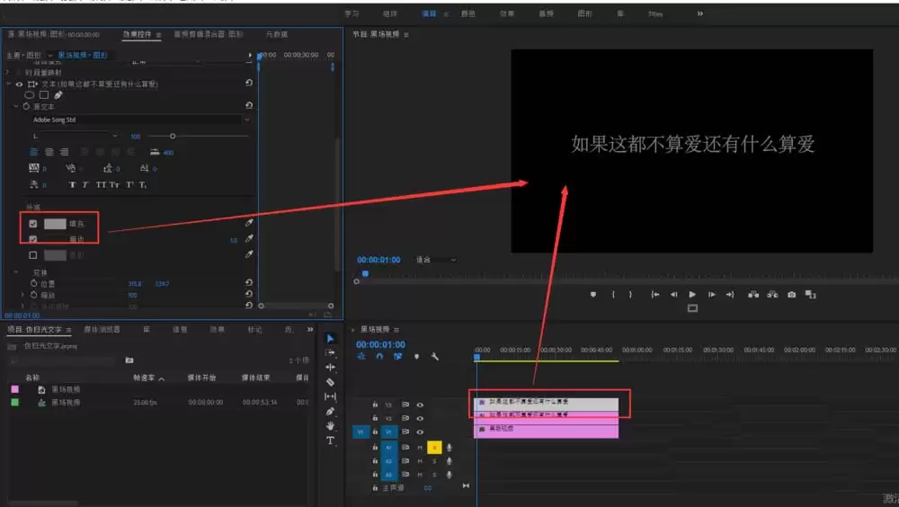Screen dimensions: 899x507
Task: Open the Adobe Song Std font dropdown
Action: tap(140, 120)
